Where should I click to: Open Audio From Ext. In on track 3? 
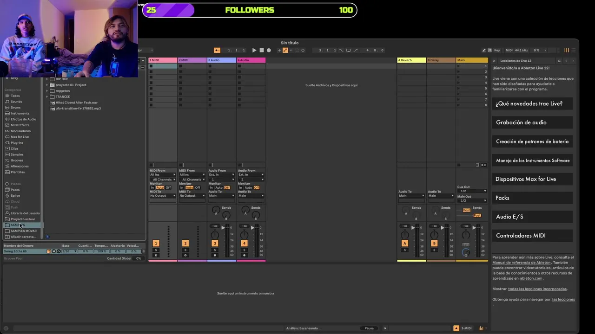221,174
